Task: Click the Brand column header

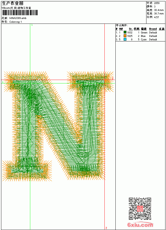Action: (x=153, y=29)
